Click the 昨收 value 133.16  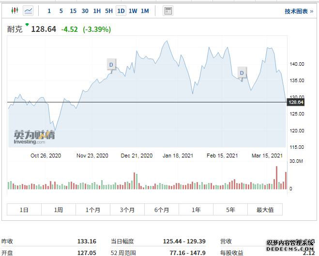87,241
